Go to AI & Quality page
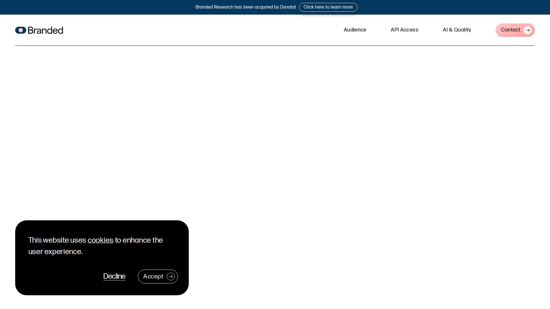550x309 pixels. pyautogui.click(x=457, y=30)
